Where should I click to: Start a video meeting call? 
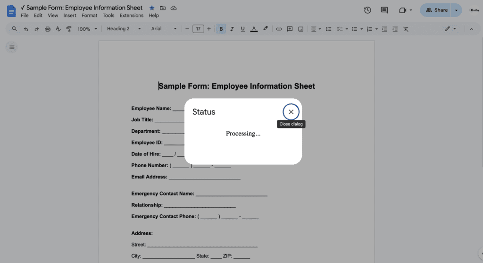click(x=403, y=10)
